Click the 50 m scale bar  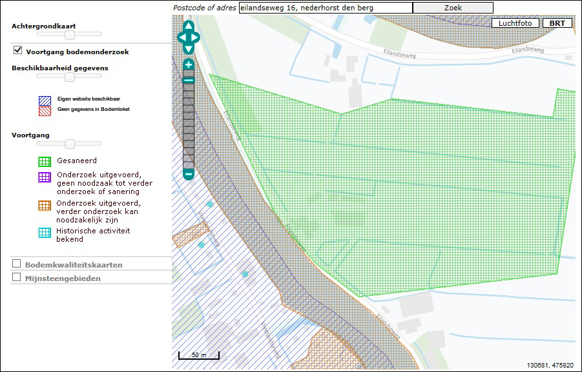coord(199,355)
